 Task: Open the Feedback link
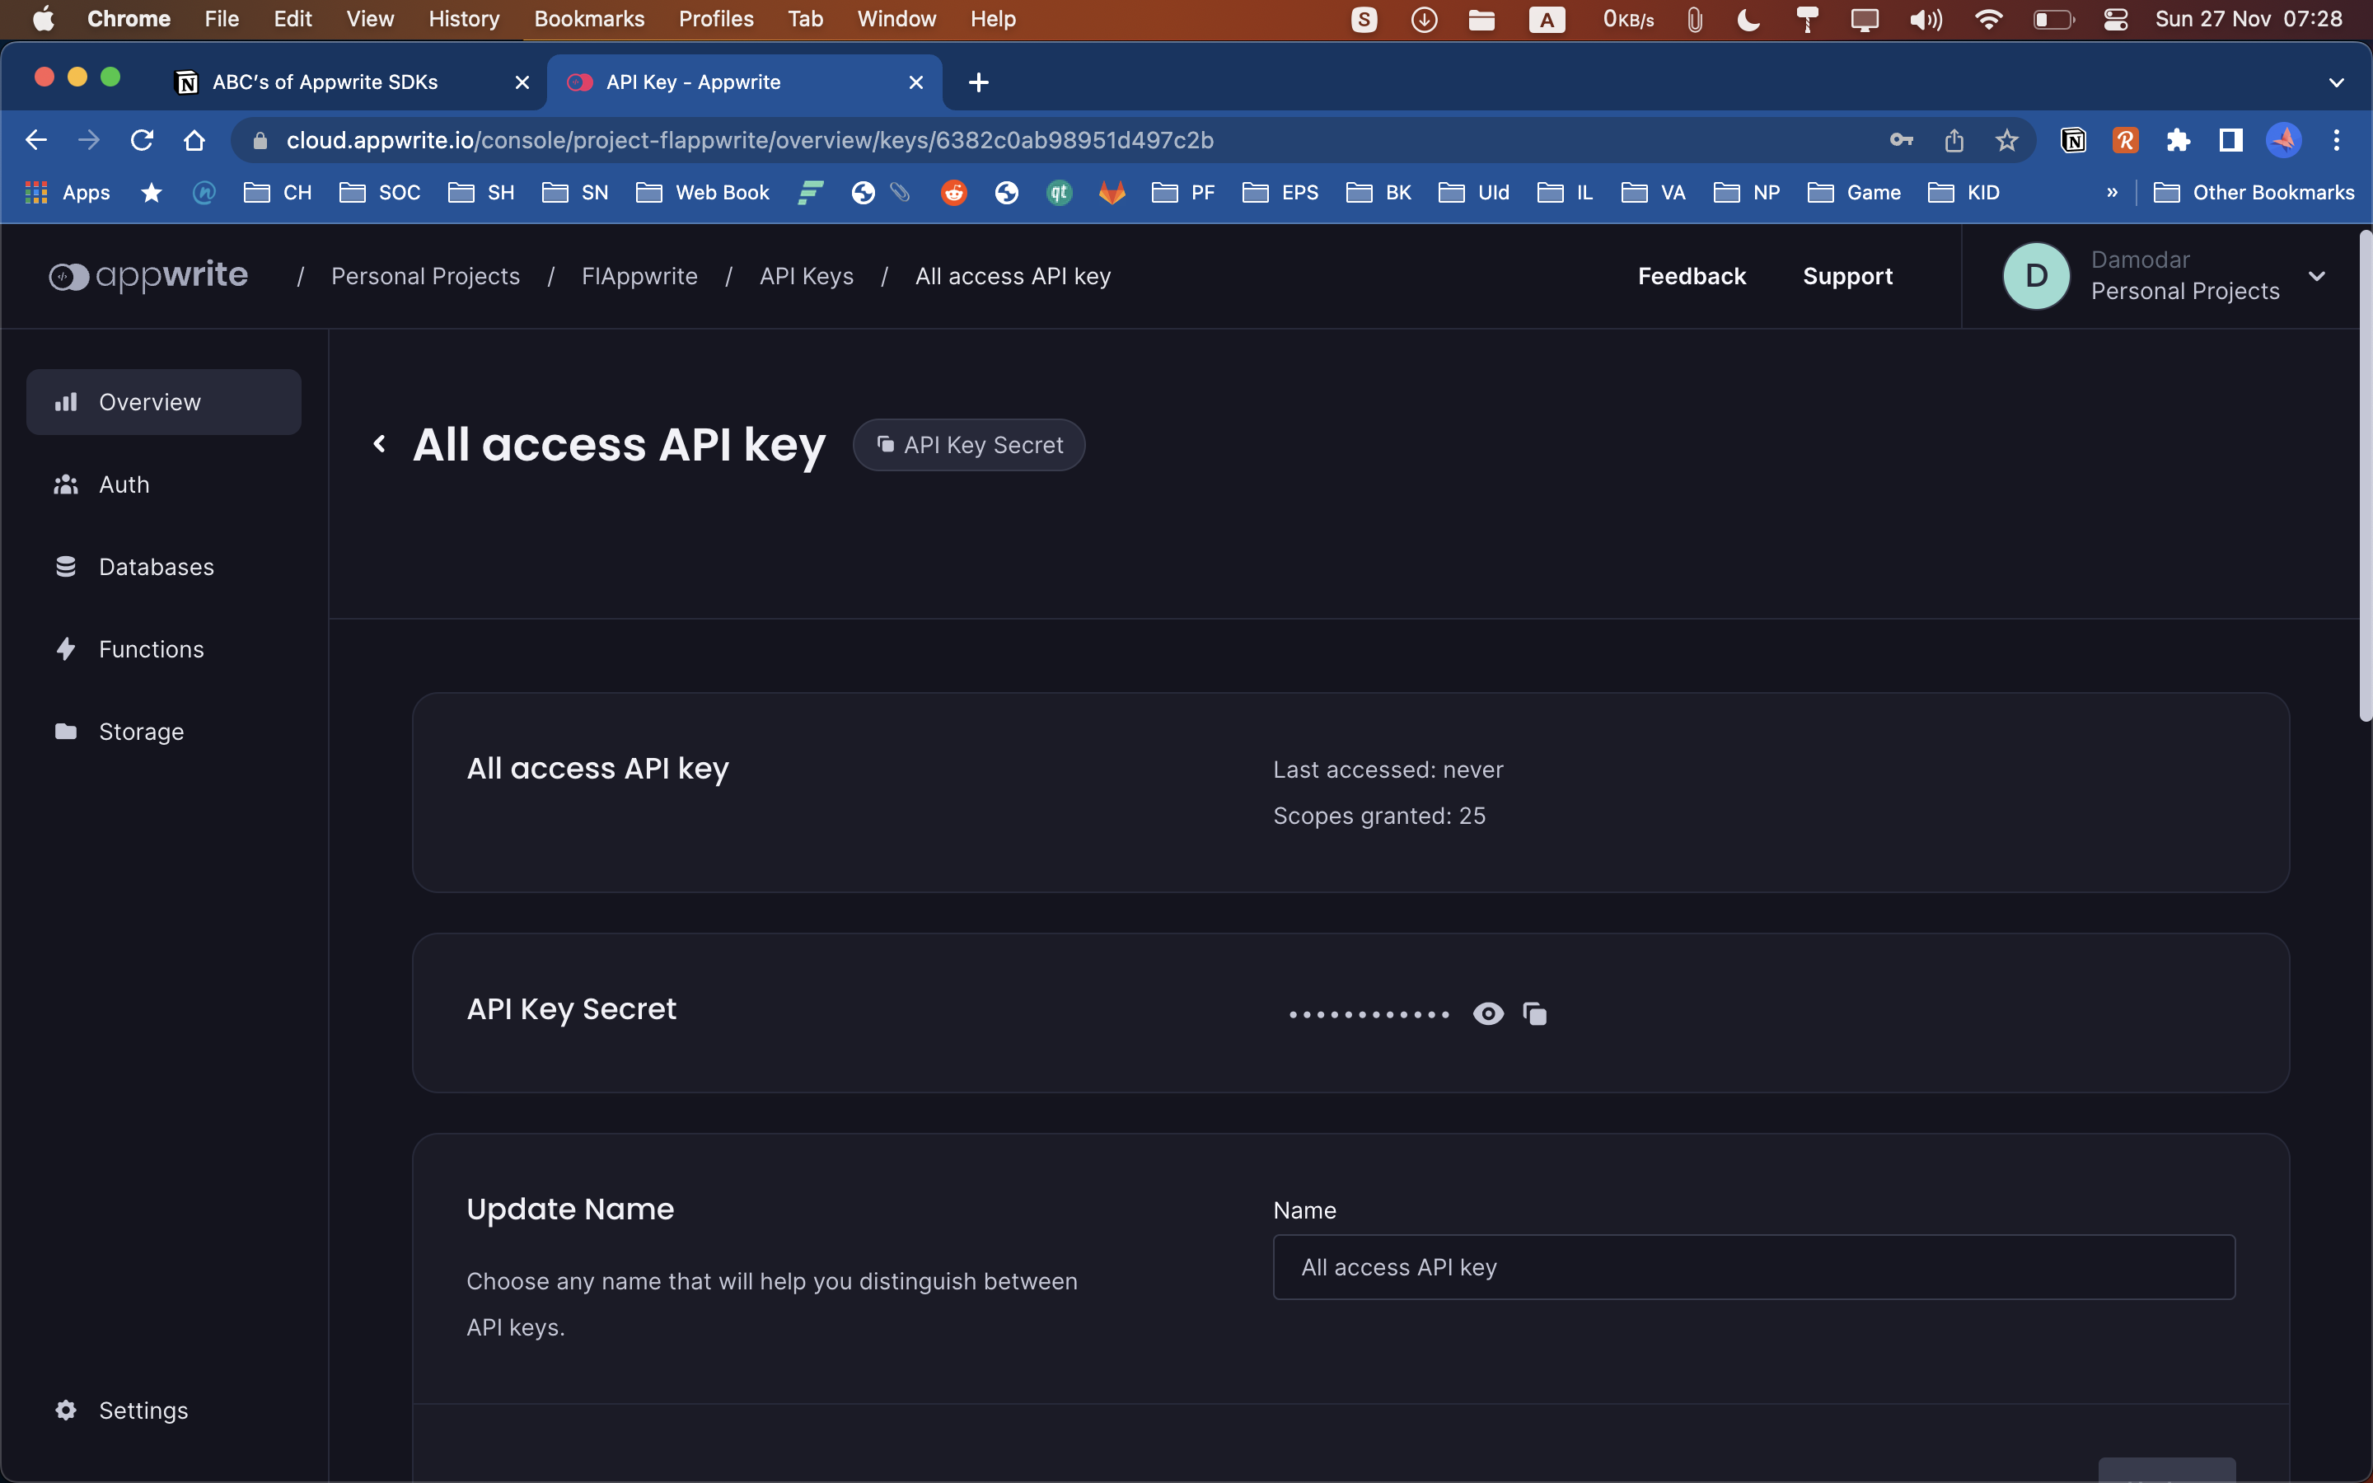point(1692,277)
